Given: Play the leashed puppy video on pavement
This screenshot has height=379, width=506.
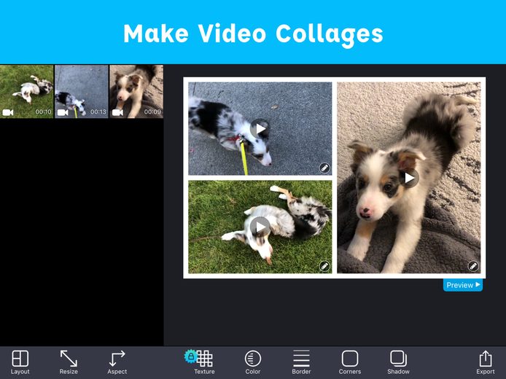Looking at the screenshot, I should point(260,129).
